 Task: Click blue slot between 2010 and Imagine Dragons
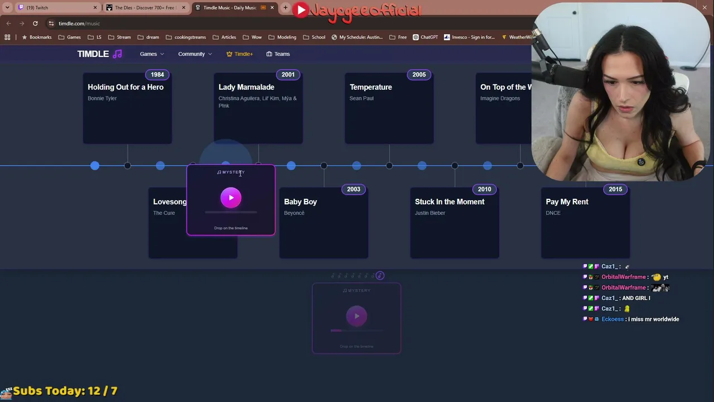(x=488, y=165)
